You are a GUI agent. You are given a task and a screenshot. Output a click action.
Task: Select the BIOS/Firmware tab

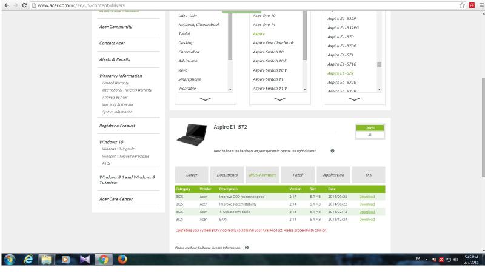(263, 175)
